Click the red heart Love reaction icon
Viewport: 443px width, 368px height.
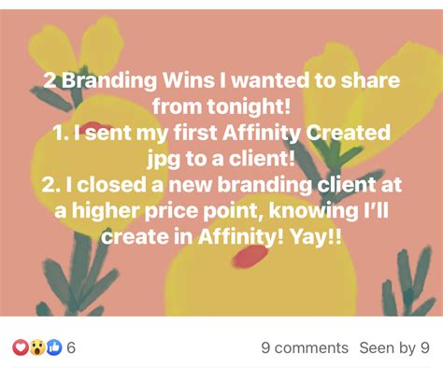[x=21, y=347]
